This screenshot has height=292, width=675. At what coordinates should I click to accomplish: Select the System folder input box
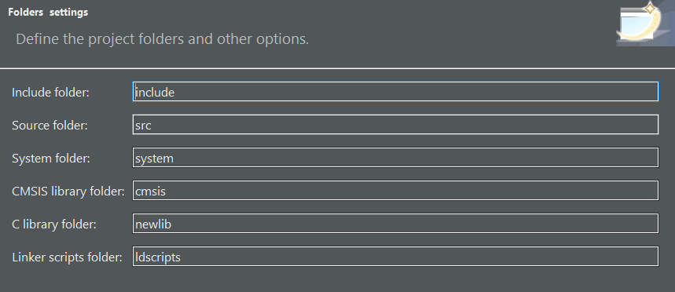[395, 158]
